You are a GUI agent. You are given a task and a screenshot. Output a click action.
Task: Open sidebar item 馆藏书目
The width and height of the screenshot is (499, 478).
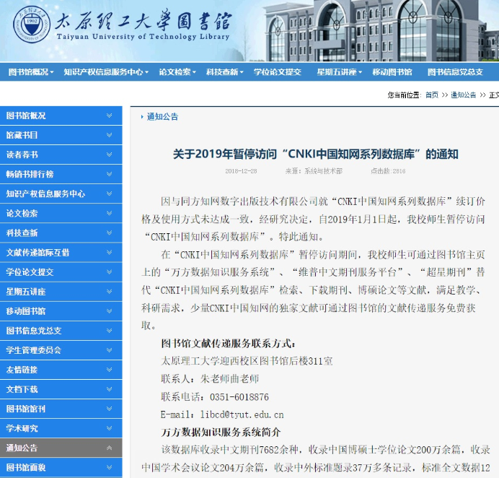61,135
